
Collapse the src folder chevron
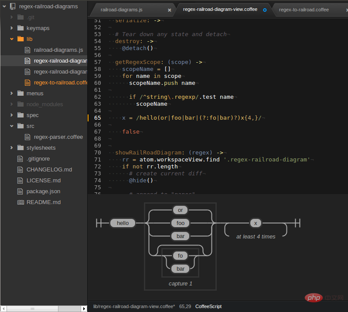pyautogui.click(x=11, y=126)
